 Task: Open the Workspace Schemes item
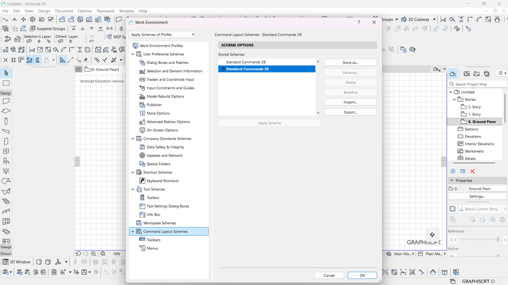coord(159,223)
